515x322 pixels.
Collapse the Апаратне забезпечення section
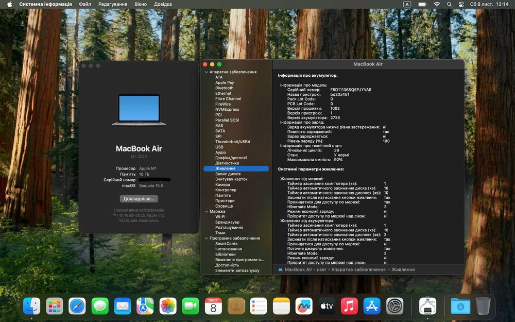207,72
